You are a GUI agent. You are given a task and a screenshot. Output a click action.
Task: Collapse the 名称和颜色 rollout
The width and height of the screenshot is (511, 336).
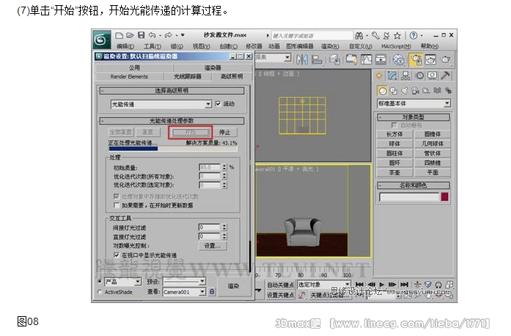pos(413,185)
